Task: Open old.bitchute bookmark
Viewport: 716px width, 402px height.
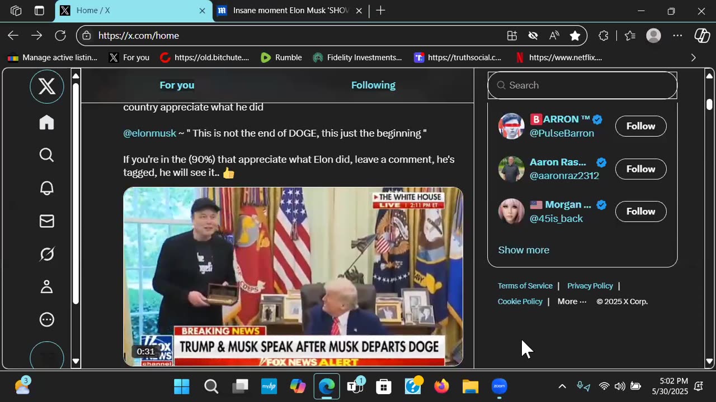Action: pyautogui.click(x=204, y=58)
